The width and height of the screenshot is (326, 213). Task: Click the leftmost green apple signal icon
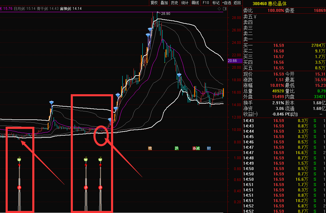19,160
